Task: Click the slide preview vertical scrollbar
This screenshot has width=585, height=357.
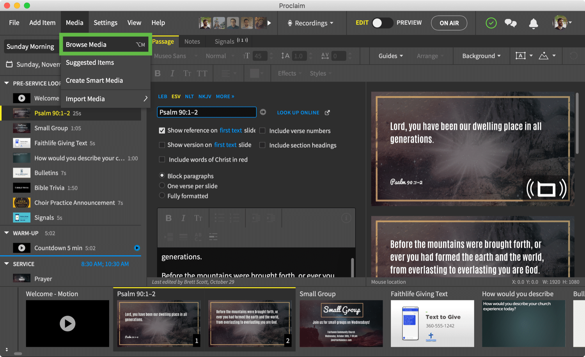Action: tap(577, 124)
